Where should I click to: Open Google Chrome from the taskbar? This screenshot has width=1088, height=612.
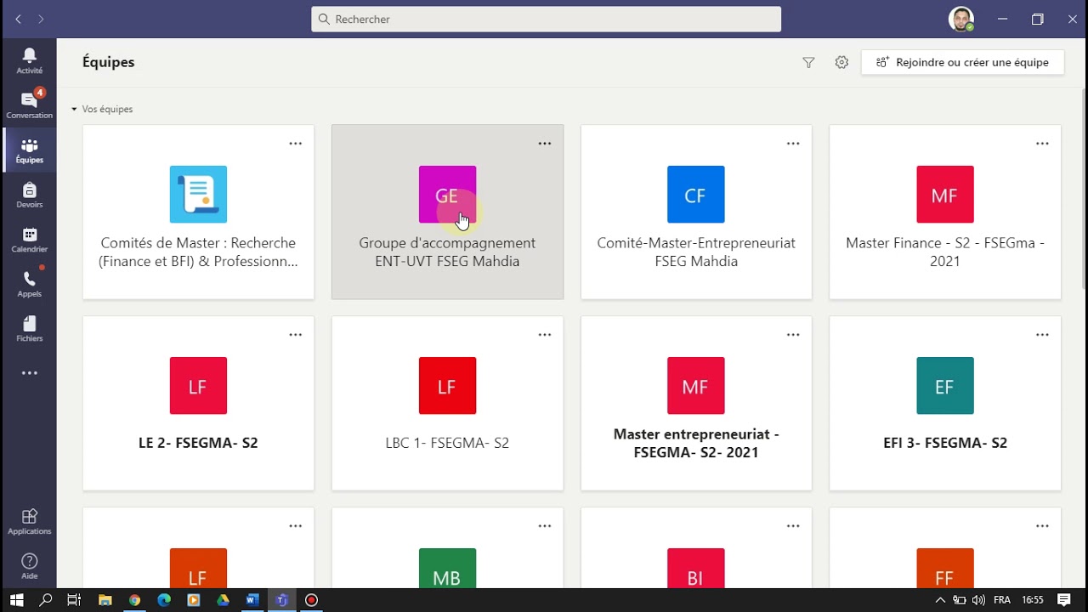[x=134, y=600]
